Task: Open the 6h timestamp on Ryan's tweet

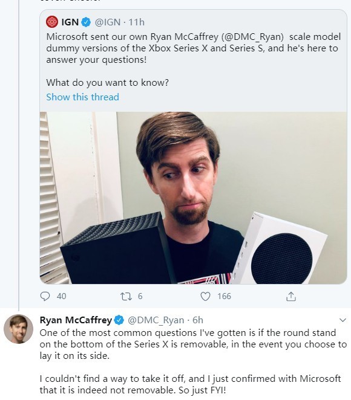Action: coord(198,320)
